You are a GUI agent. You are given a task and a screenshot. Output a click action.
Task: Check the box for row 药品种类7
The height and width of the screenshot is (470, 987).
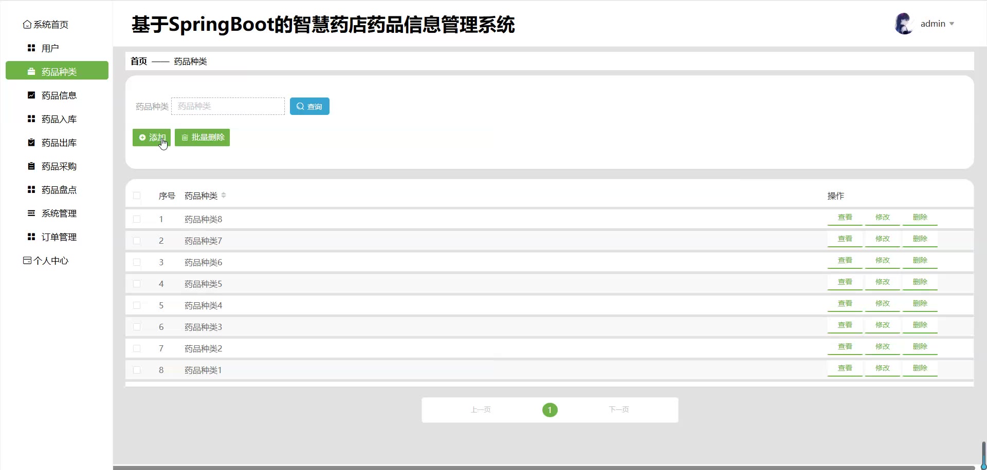pos(137,241)
